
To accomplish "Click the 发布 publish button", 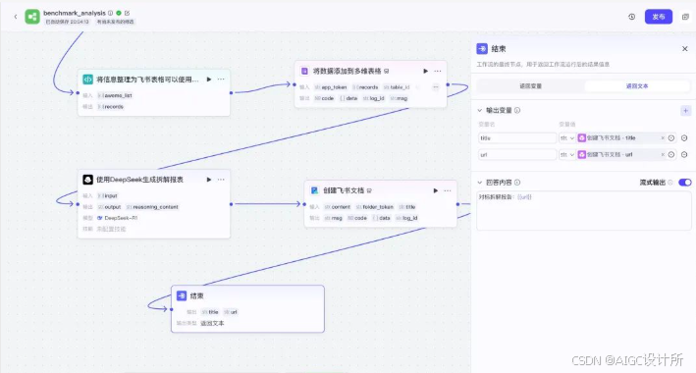I will tap(659, 17).
